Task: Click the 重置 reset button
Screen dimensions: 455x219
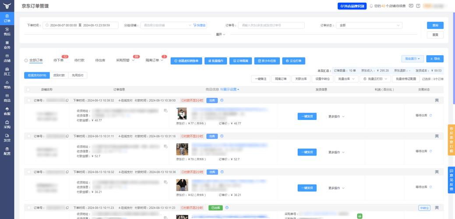Action: coord(435,35)
